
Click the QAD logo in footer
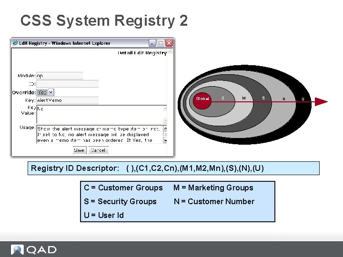pyautogui.click(x=34, y=249)
